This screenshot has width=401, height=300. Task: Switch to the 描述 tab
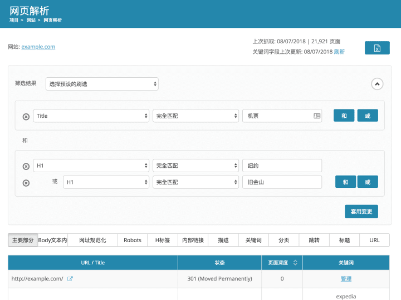point(223,240)
